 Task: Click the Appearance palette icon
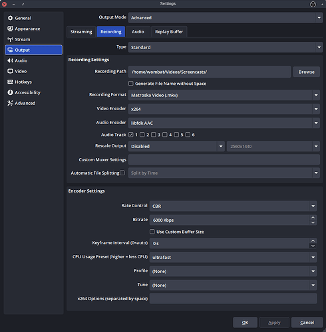10,29
